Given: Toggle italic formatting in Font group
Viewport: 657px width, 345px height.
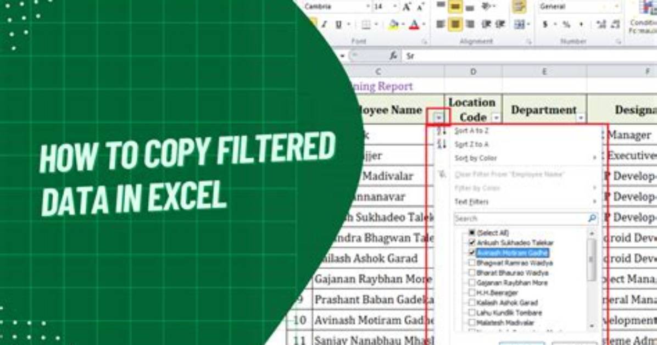Looking at the screenshot, I should 324,25.
